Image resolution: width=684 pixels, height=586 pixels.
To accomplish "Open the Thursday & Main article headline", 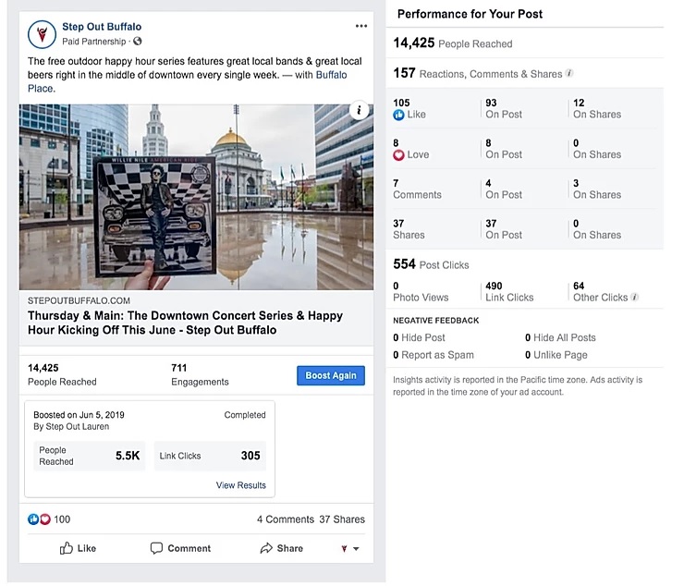I will [x=186, y=323].
